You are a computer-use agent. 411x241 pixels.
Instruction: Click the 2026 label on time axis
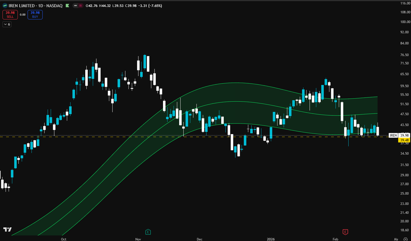[x=270, y=239]
